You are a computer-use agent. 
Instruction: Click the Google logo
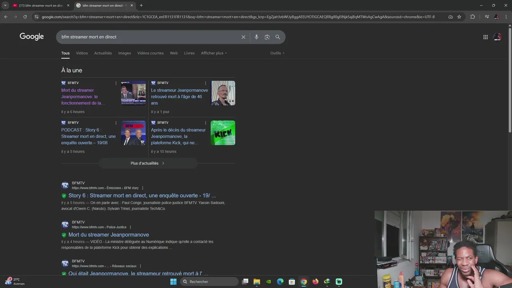click(x=32, y=37)
